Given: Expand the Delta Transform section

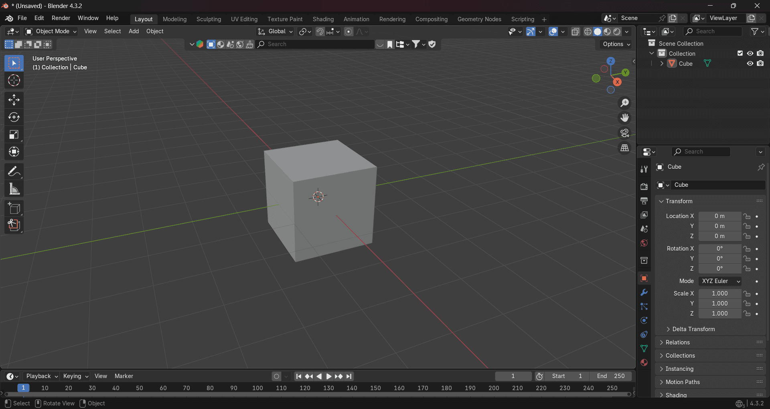Looking at the screenshot, I should pos(693,329).
